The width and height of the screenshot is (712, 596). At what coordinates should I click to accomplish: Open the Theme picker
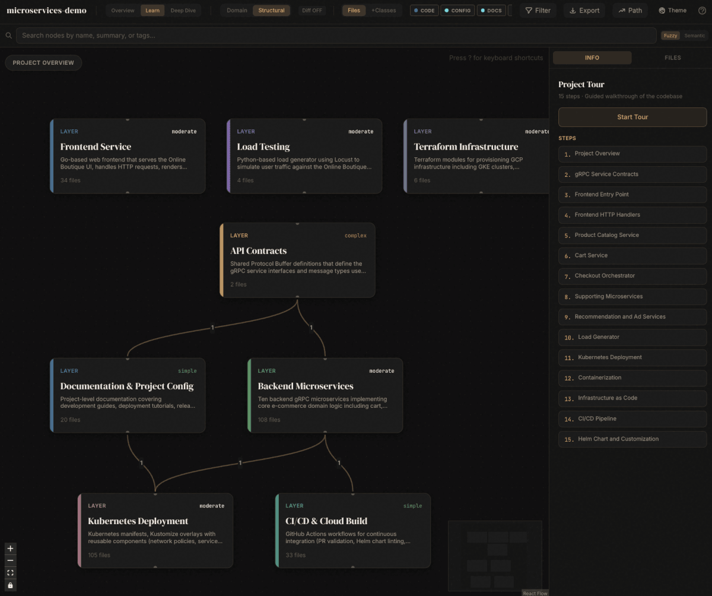[x=673, y=11]
